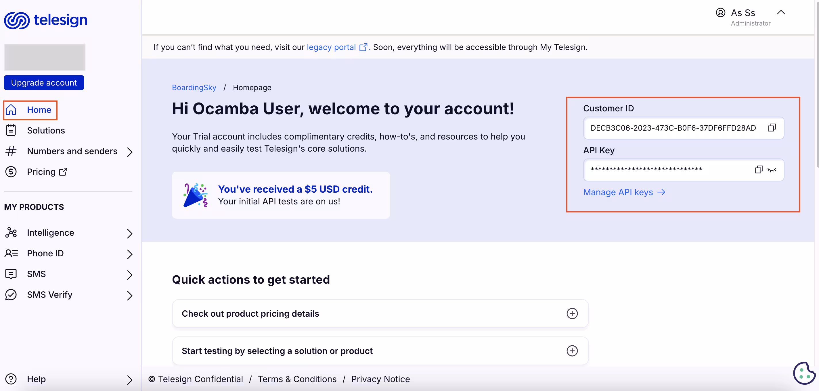The height and width of the screenshot is (391, 819).
Task: Collapse the As Ss account menu
Action: pos(781,13)
